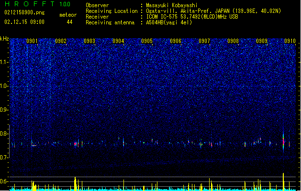The width and height of the screenshot is (301, 191).
Task: Click the 0.9 kHz axis label
Action: coord(4,110)
